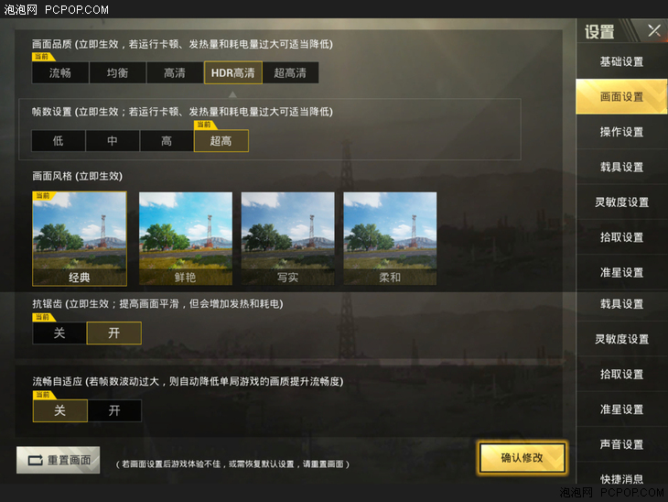The image size is (668, 502).
Task: Set frame rate to 高
Action: coord(167,141)
